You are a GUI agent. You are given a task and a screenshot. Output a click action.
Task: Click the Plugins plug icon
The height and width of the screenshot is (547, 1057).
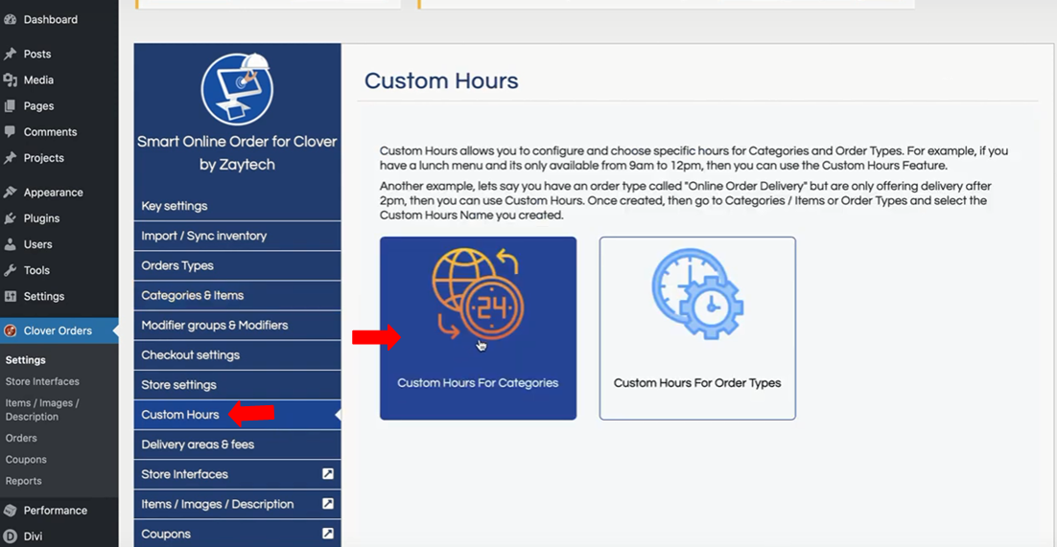pyautogui.click(x=11, y=218)
